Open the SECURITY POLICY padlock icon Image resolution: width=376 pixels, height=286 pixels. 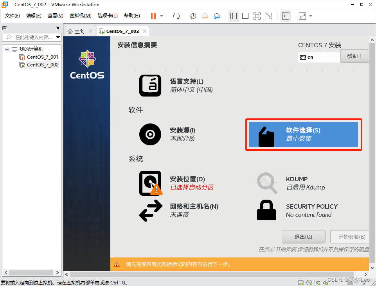[x=266, y=210]
